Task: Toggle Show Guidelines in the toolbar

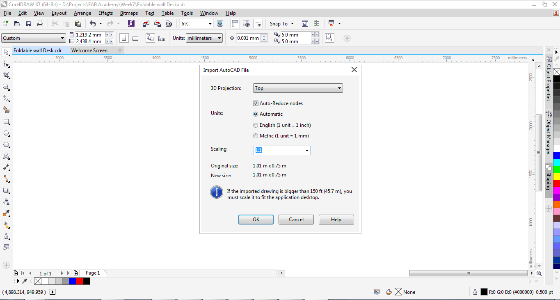Action: pyautogui.click(x=258, y=23)
